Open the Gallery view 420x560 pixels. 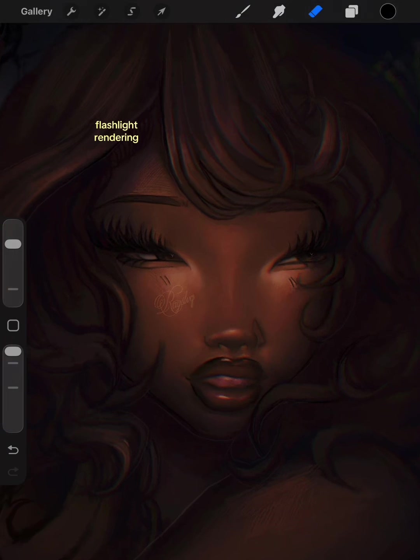click(x=37, y=12)
